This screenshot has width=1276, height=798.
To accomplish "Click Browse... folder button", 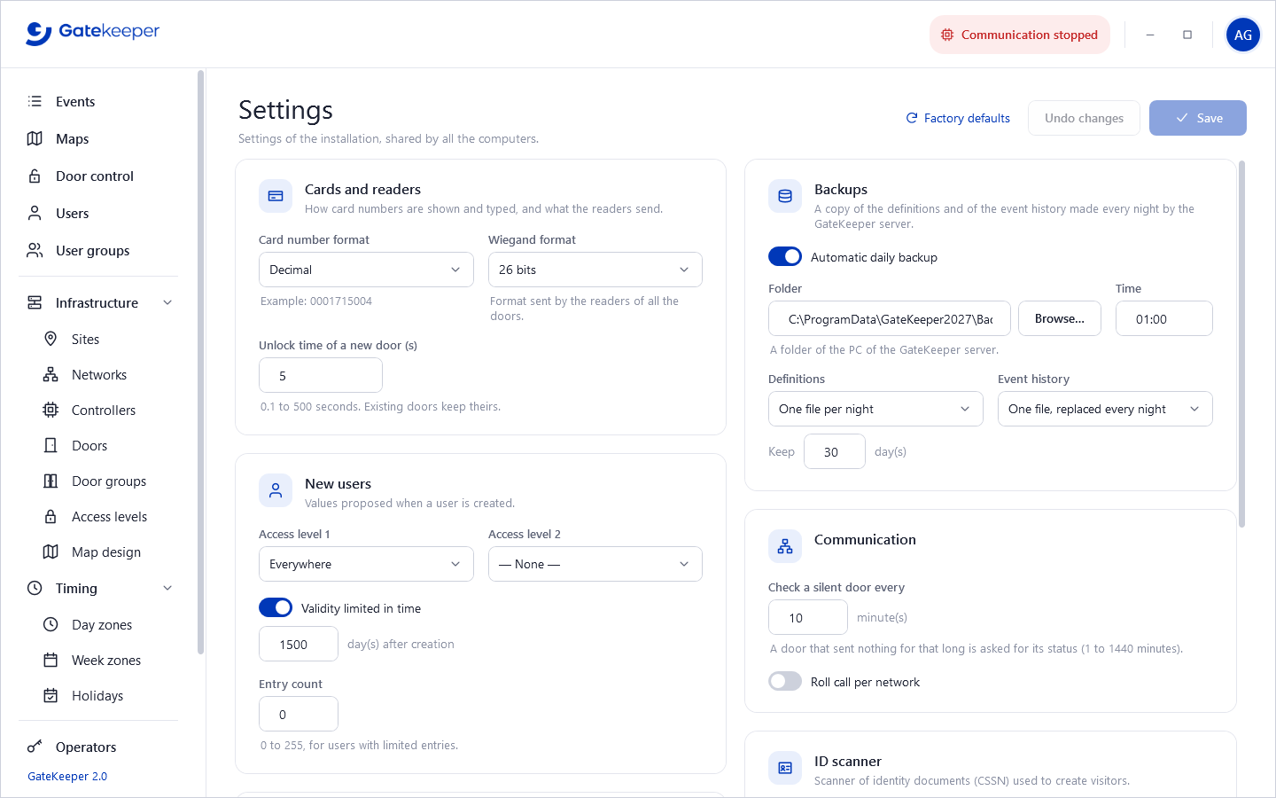I will click(1060, 318).
